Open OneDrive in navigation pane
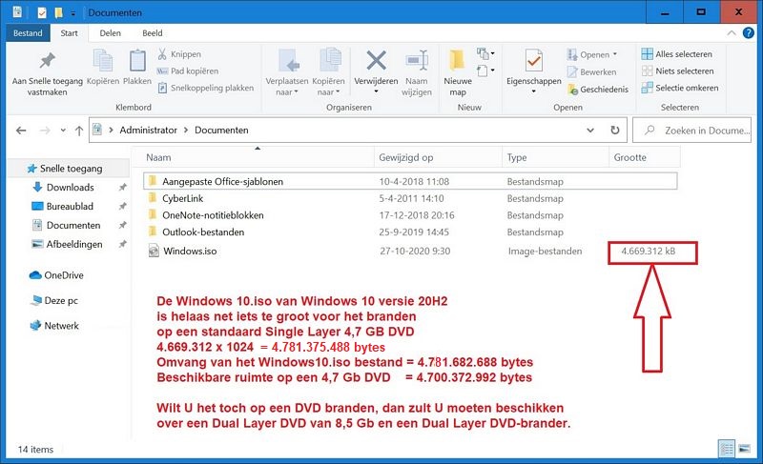This screenshot has width=763, height=464. click(56, 275)
